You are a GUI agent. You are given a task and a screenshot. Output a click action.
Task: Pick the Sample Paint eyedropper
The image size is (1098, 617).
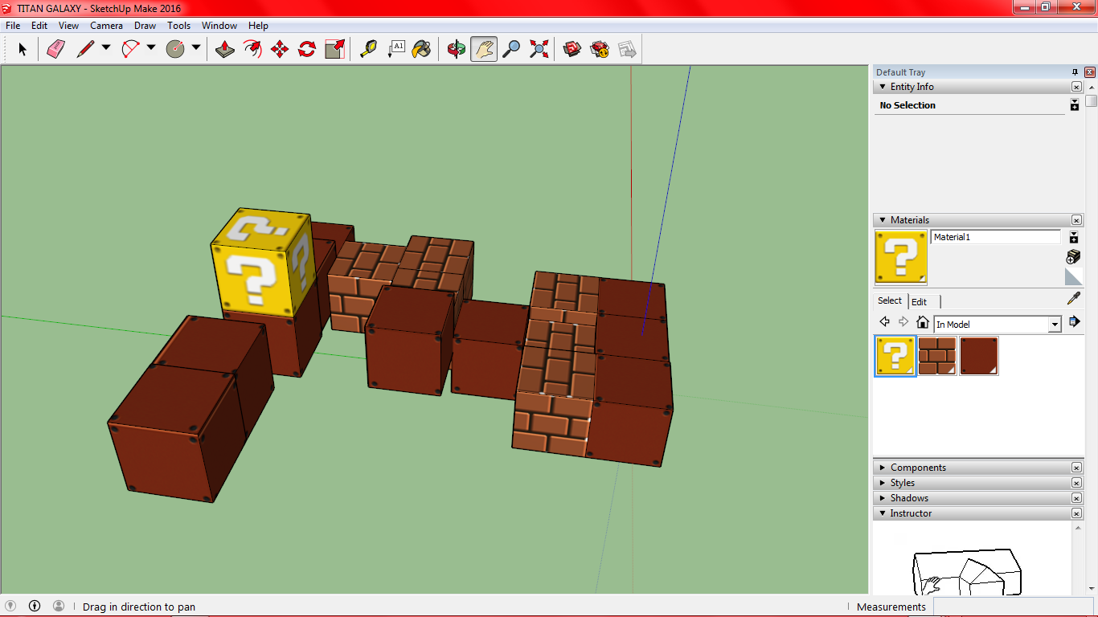(1073, 299)
